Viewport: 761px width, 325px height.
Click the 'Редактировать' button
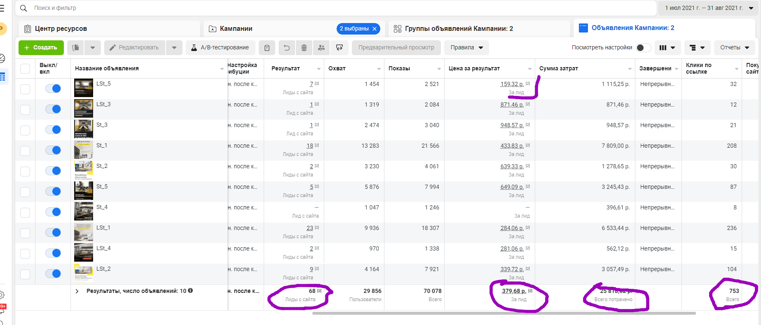[135, 48]
